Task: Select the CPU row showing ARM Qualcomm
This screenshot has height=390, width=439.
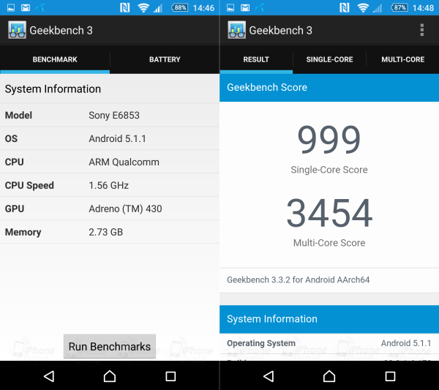Action: 110,162
